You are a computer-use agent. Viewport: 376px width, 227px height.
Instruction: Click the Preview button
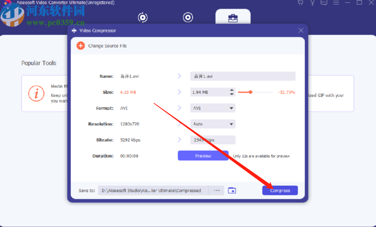tap(203, 156)
